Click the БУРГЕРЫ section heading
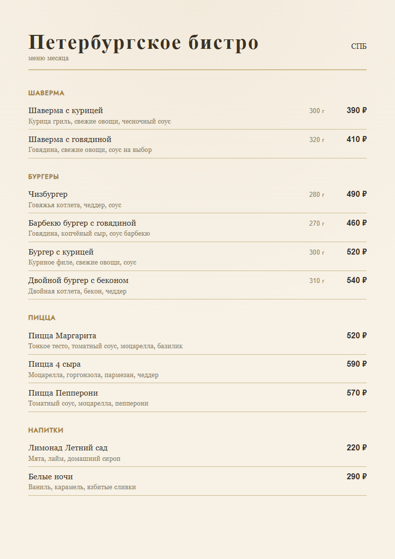 pos(43,177)
